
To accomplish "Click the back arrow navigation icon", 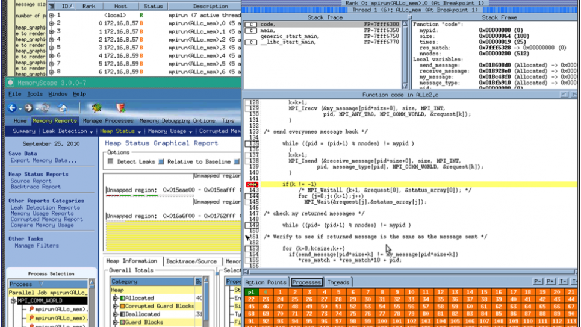I will [12, 108].
